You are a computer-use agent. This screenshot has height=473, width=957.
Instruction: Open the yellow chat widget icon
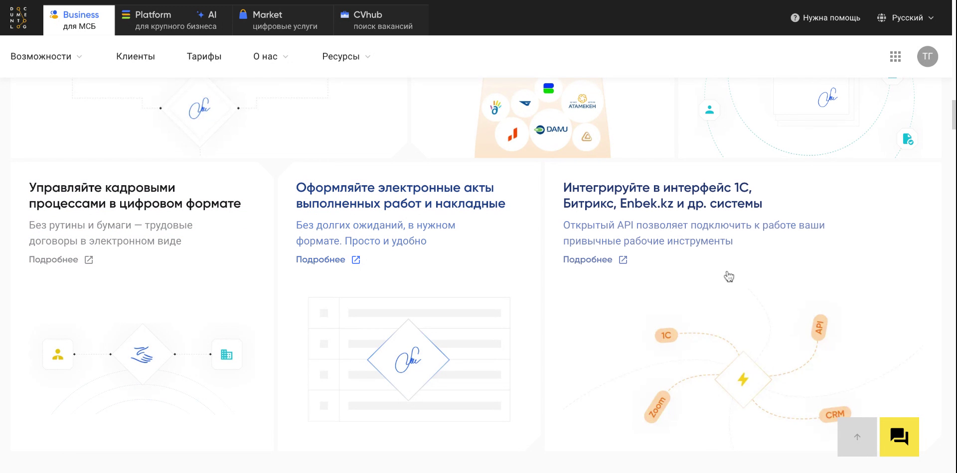click(x=899, y=437)
